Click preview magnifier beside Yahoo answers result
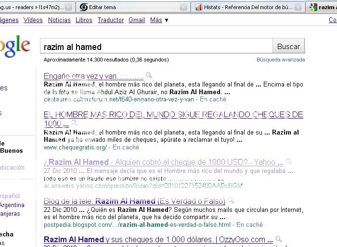 pos(288,161)
